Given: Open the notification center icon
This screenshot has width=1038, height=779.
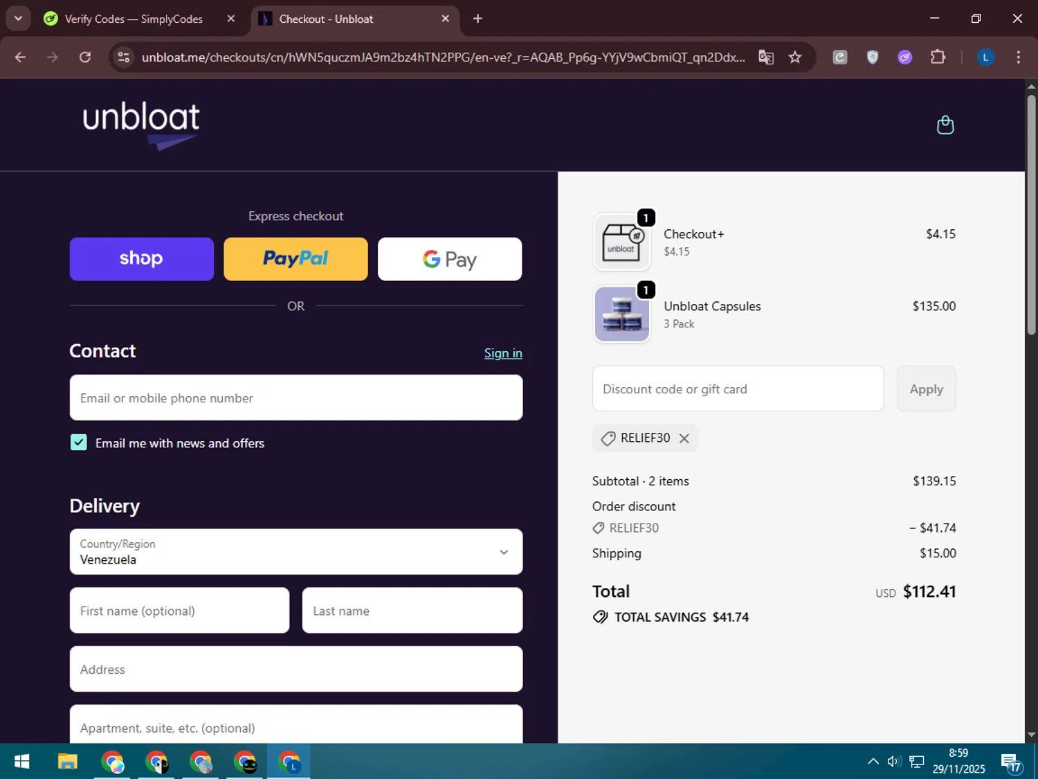Looking at the screenshot, I should [x=1011, y=763].
